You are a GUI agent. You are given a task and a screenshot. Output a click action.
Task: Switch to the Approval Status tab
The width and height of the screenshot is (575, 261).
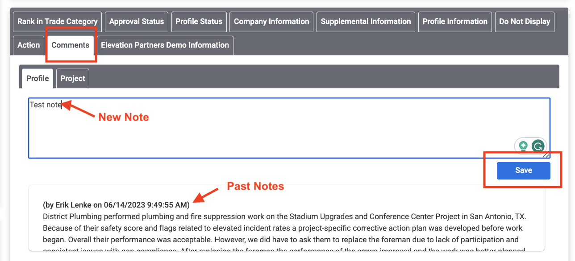point(137,21)
